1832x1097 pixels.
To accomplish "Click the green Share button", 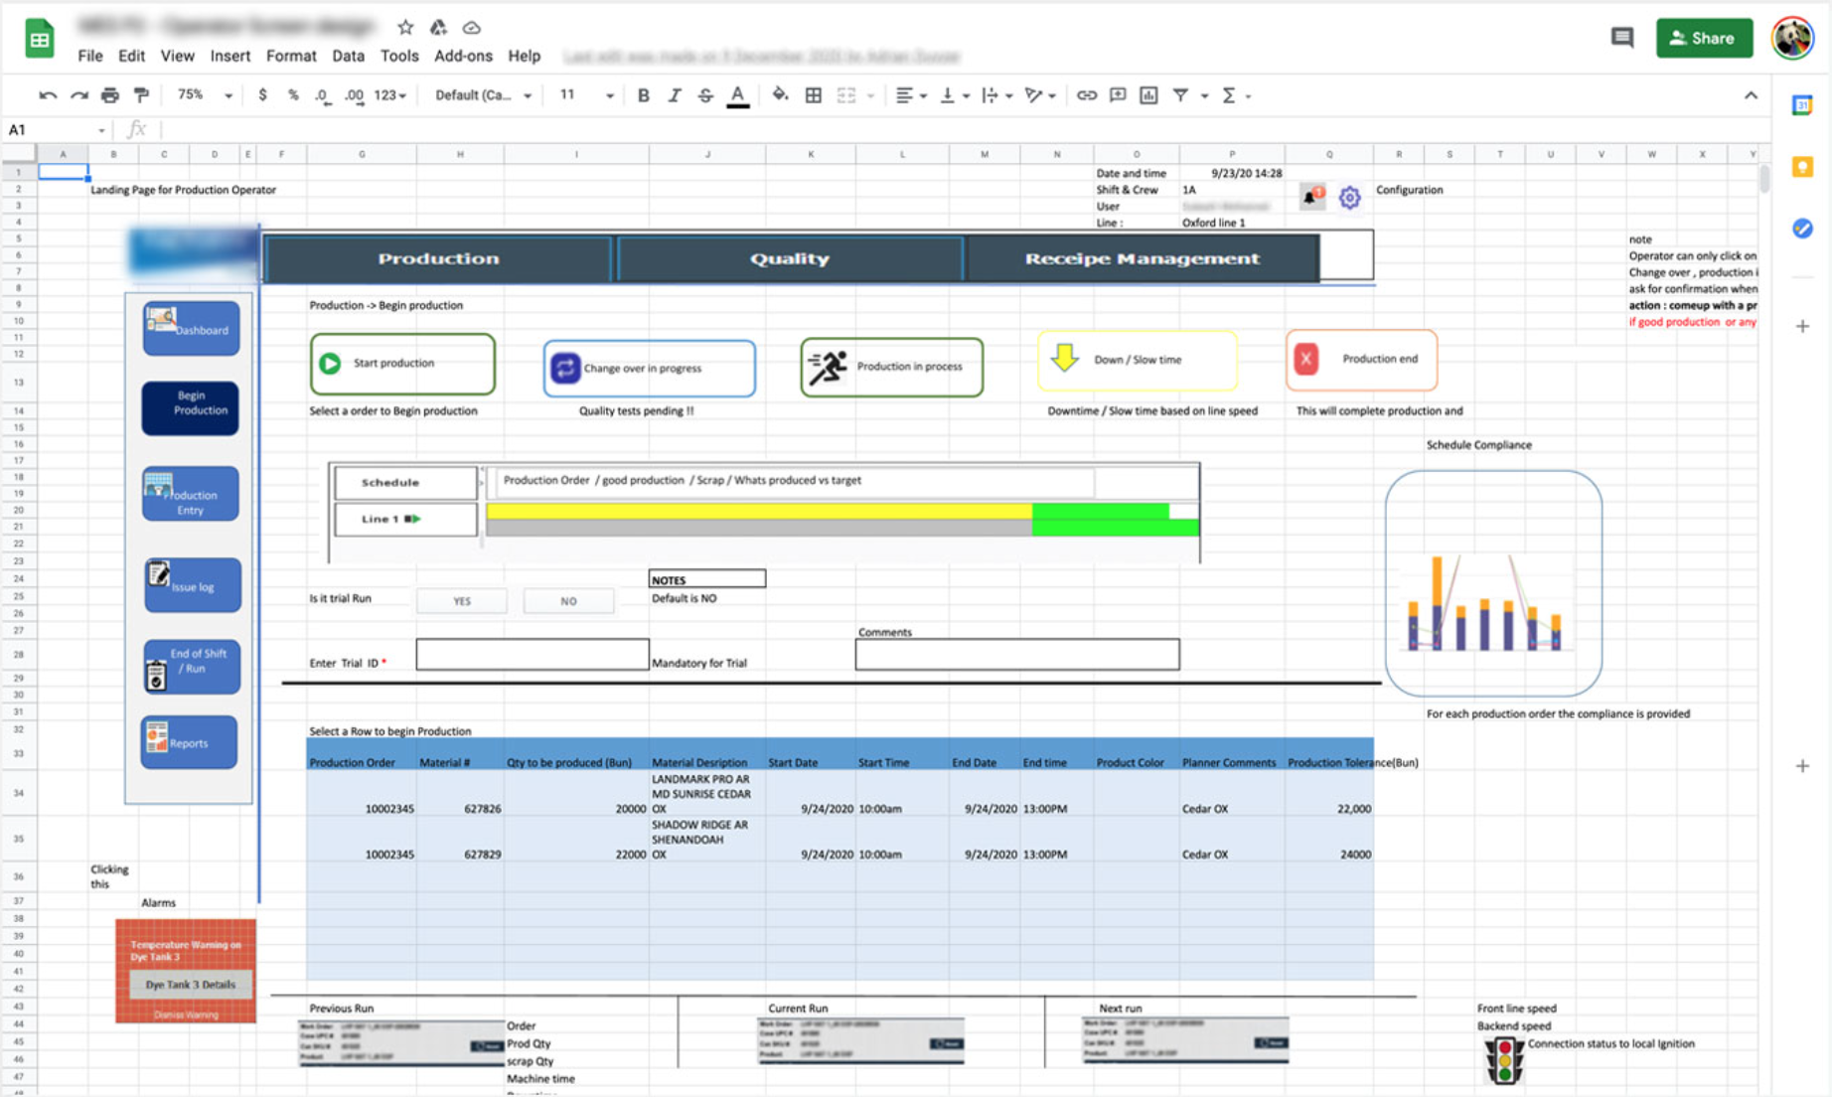I will [1703, 38].
